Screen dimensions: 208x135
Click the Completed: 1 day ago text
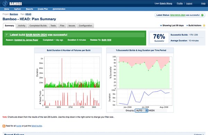[53, 40]
